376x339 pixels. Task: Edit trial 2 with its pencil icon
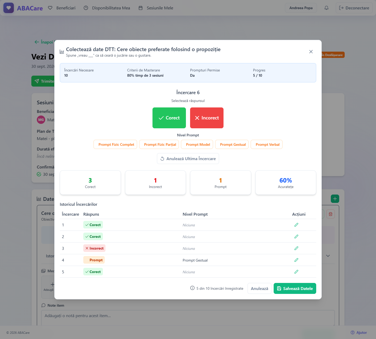click(296, 237)
